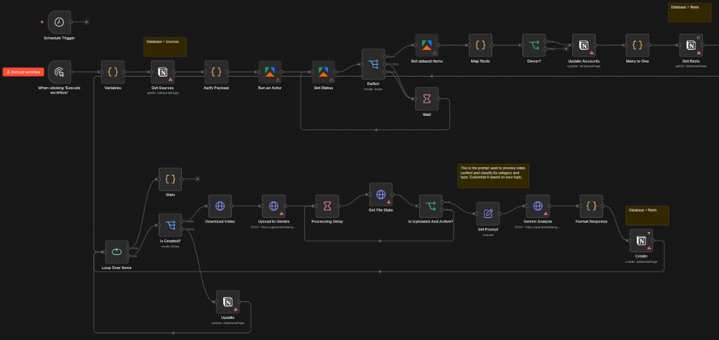Open the Switch rules node
719x340 pixels.
pyautogui.click(x=374, y=64)
